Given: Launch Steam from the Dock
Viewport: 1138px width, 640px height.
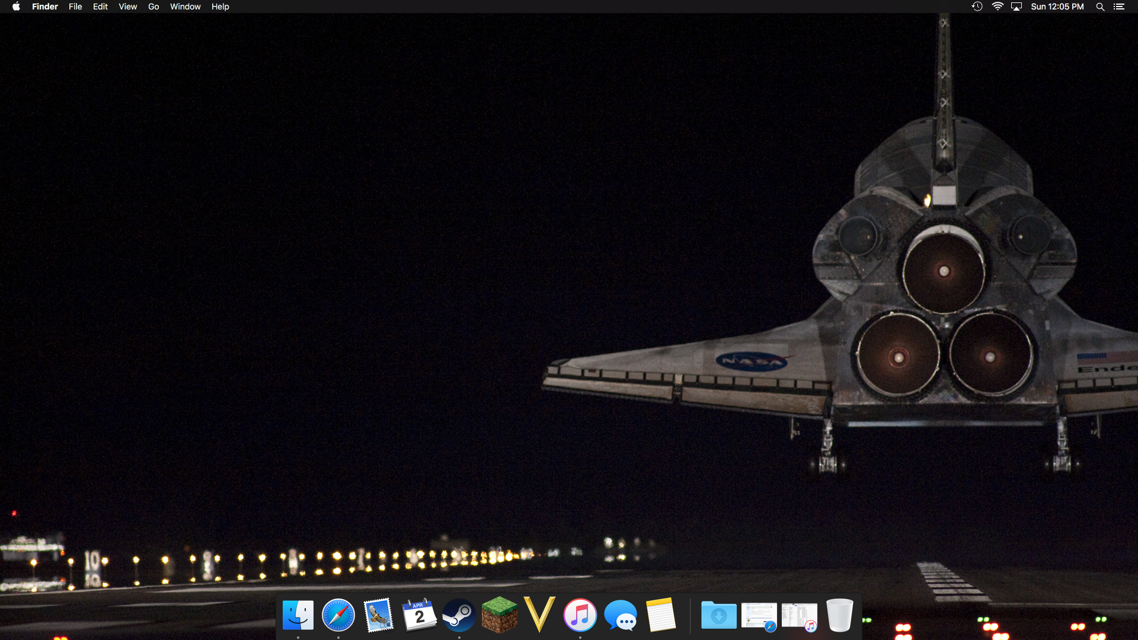Looking at the screenshot, I should coord(459,615).
